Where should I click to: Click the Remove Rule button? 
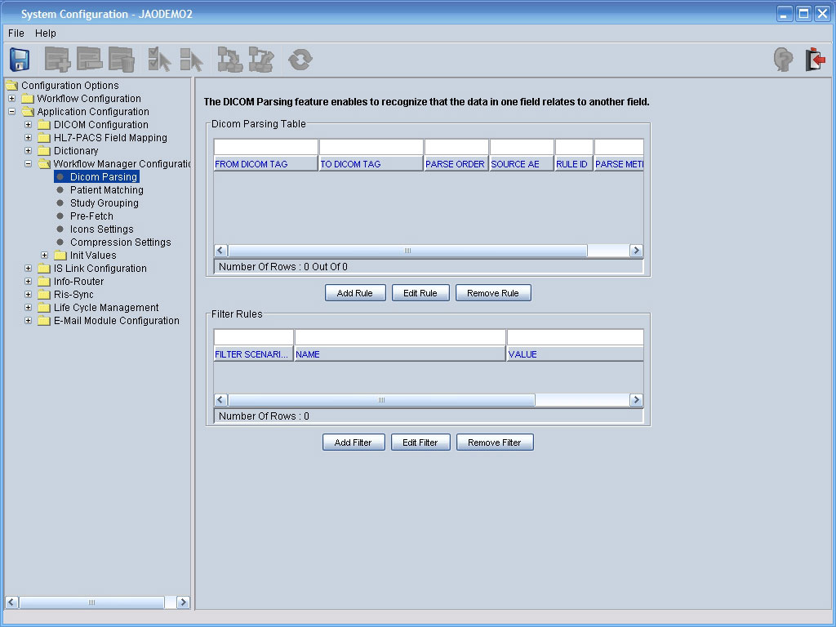pos(493,293)
